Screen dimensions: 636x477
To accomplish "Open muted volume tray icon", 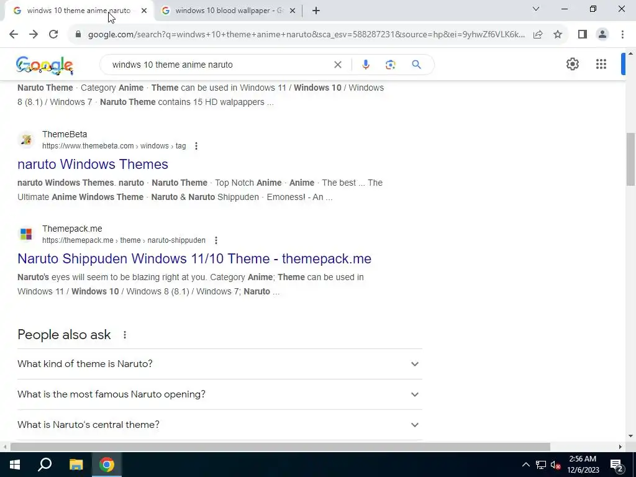I will (x=556, y=465).
